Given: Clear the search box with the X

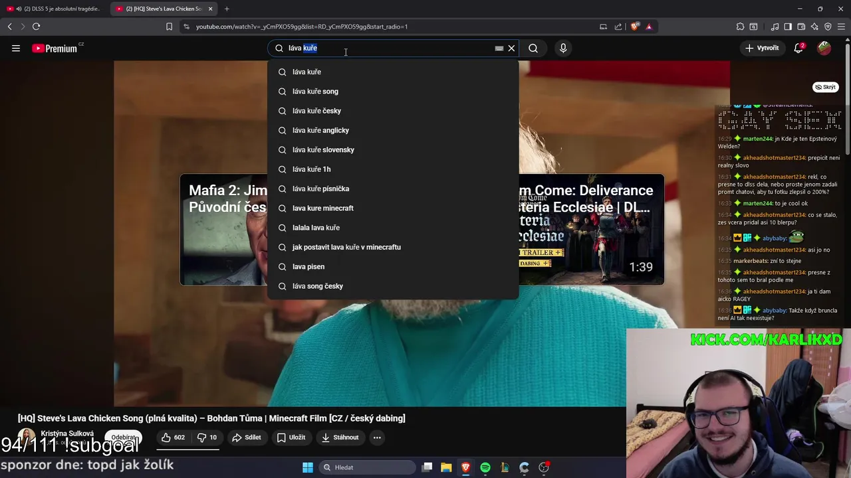Looking at the screenshot, I should pos(511,48).
